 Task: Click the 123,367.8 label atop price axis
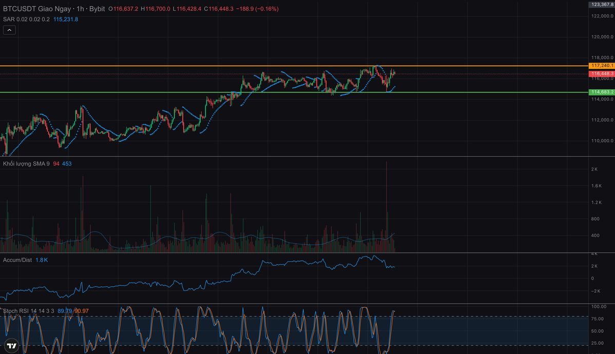pos(602,4)
